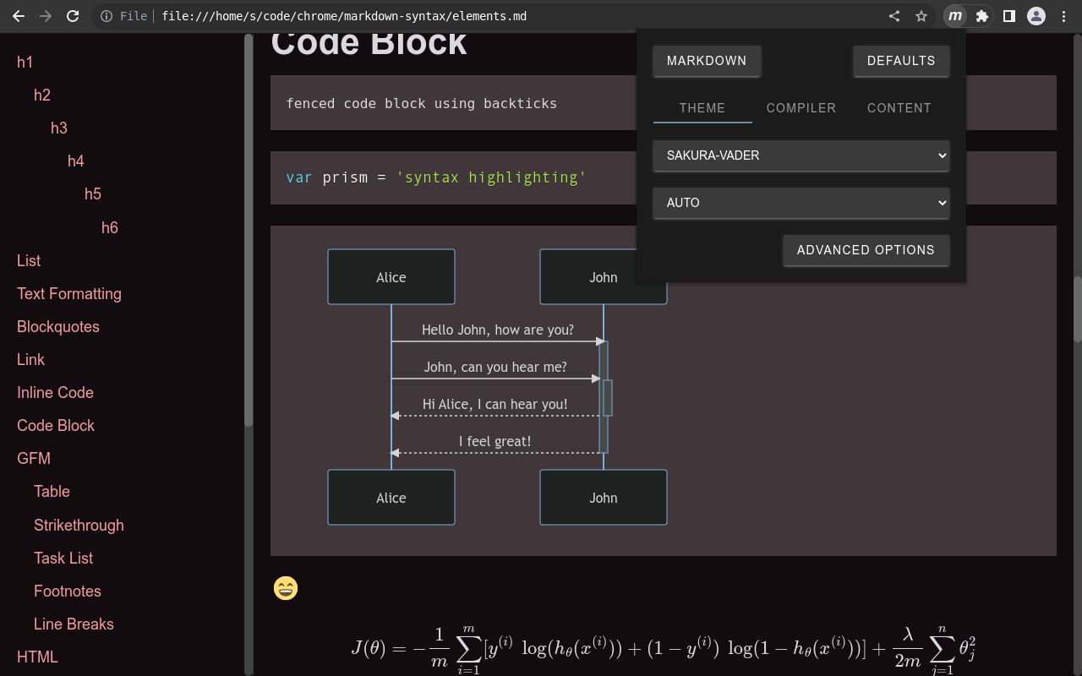Screen dimensions: 1082x676
Task: Open the AUTO theme mode dropdown
Action: point(801,203)
